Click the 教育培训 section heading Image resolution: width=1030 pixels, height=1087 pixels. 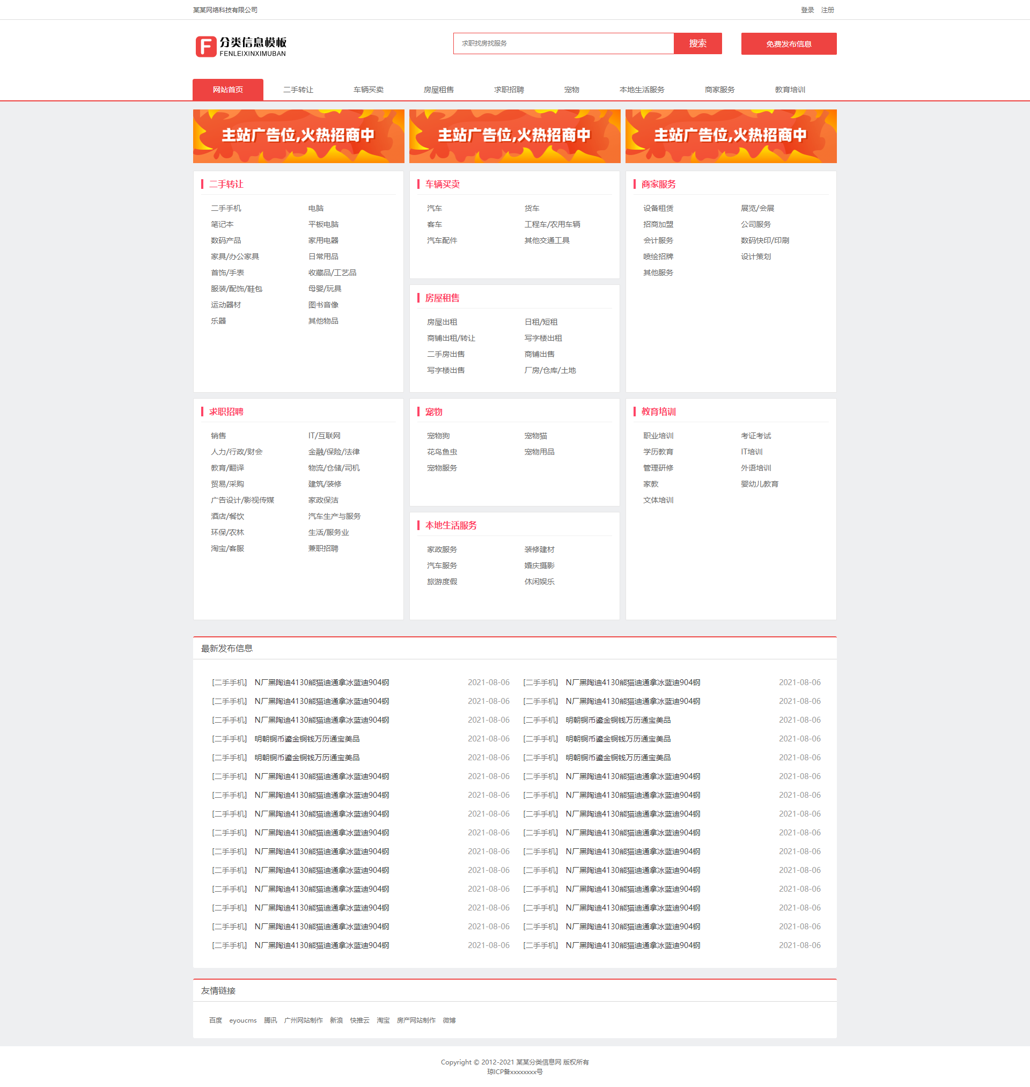(x=658, y=412)
